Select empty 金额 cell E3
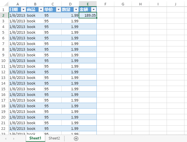This screenshot has width=187, height=142. 88,21
